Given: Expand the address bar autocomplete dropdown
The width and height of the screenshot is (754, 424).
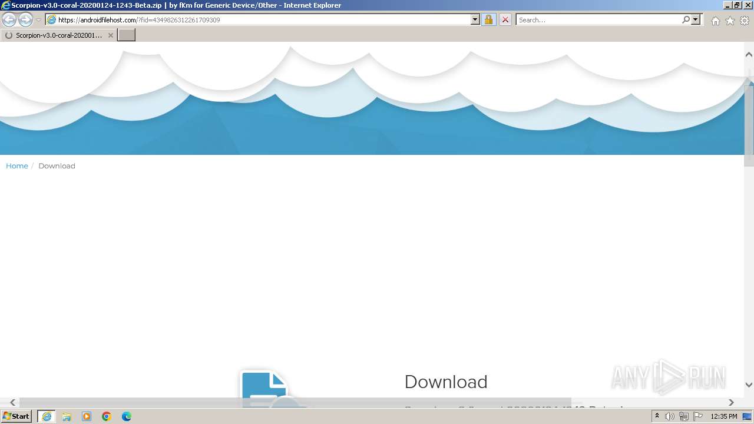Looking at the screenshot, I should tap(475, 20).
